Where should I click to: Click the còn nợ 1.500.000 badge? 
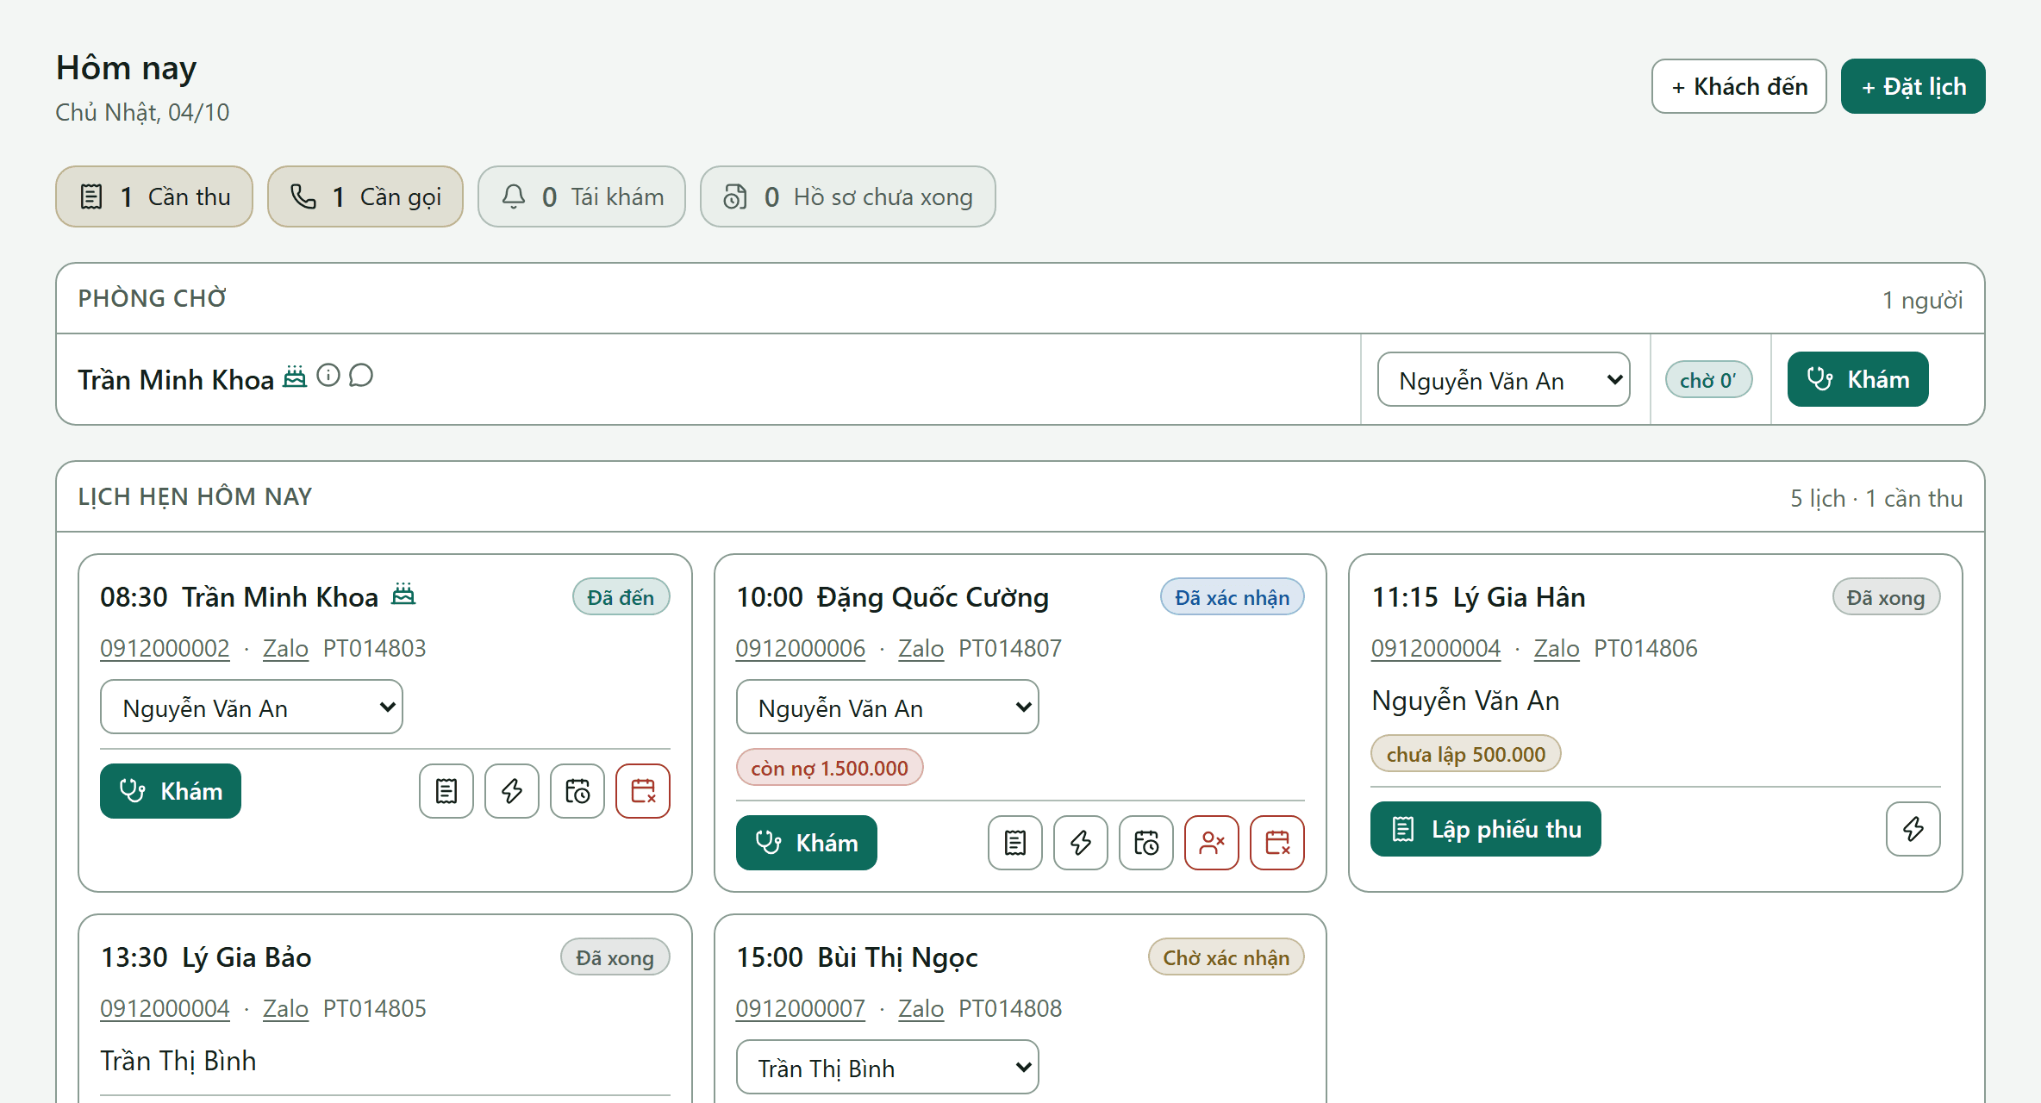point(830,767)
